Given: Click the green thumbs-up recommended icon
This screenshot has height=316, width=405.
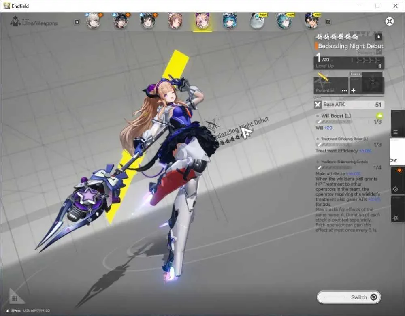Looking at the screenshot, I should click(379, 115).
